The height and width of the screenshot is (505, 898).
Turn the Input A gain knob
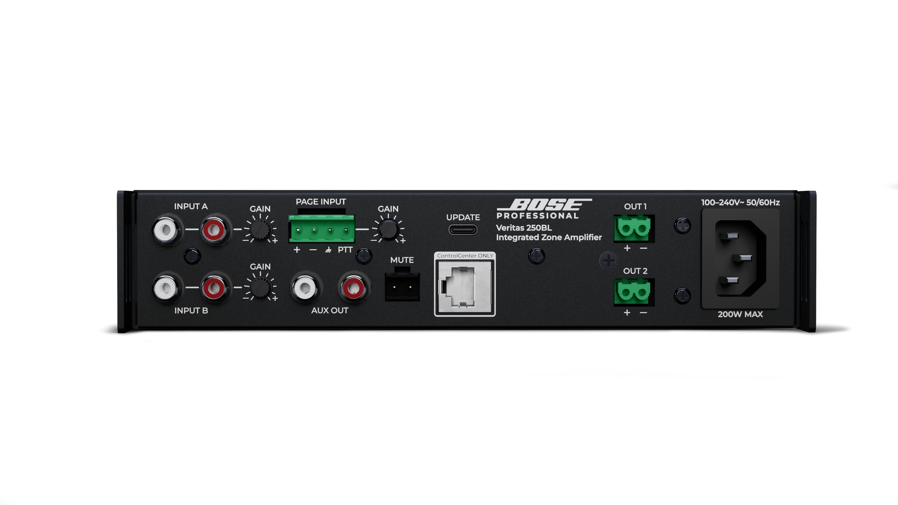point(260,229)
